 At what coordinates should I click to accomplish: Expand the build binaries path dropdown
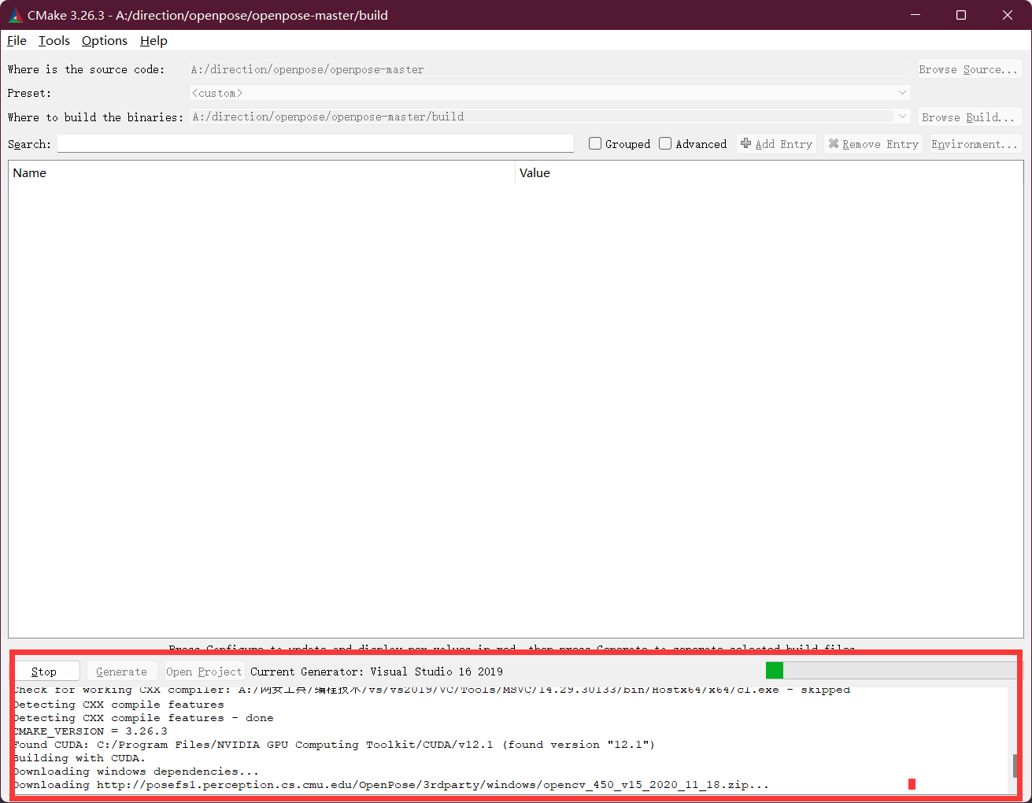[x=902, y=117]
